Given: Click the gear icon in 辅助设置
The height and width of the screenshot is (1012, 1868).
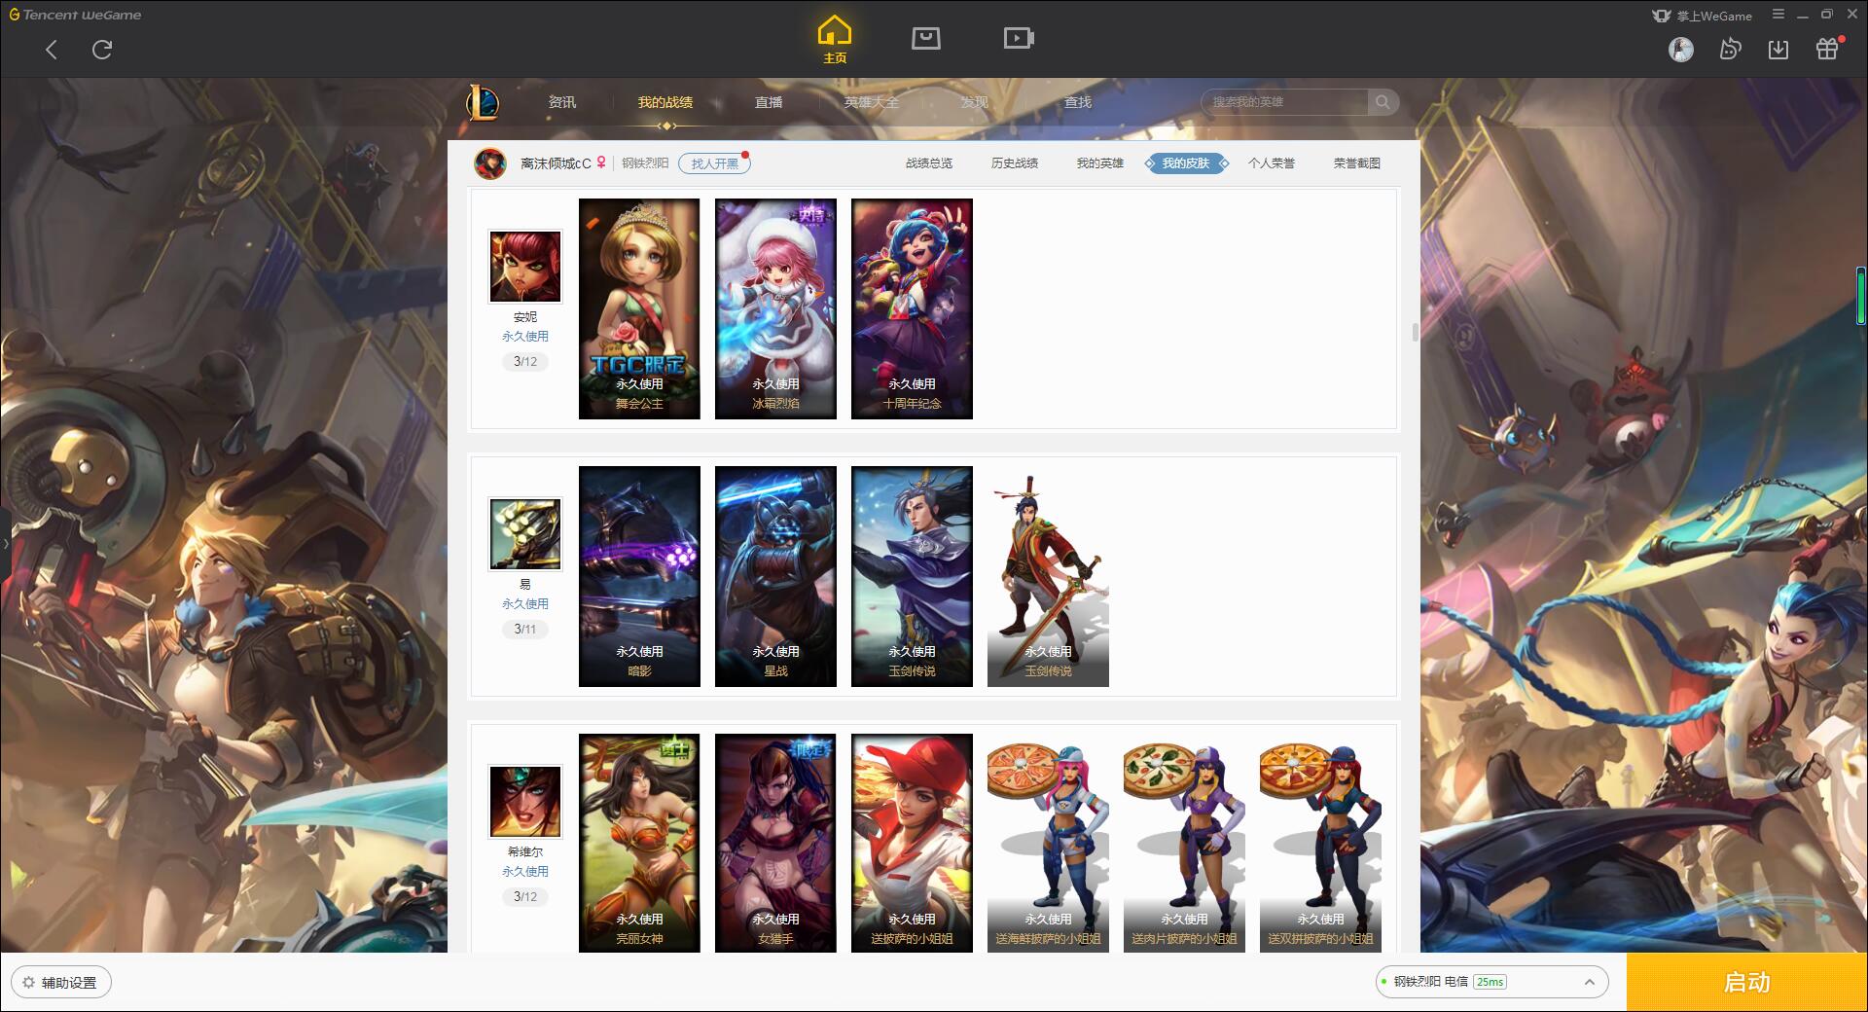Looking at the screenshot, I should coord(29,983).
